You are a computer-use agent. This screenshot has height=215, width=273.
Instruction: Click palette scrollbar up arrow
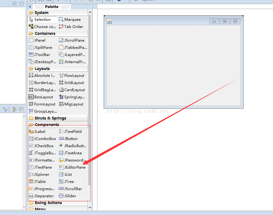[x=90, y=12]
